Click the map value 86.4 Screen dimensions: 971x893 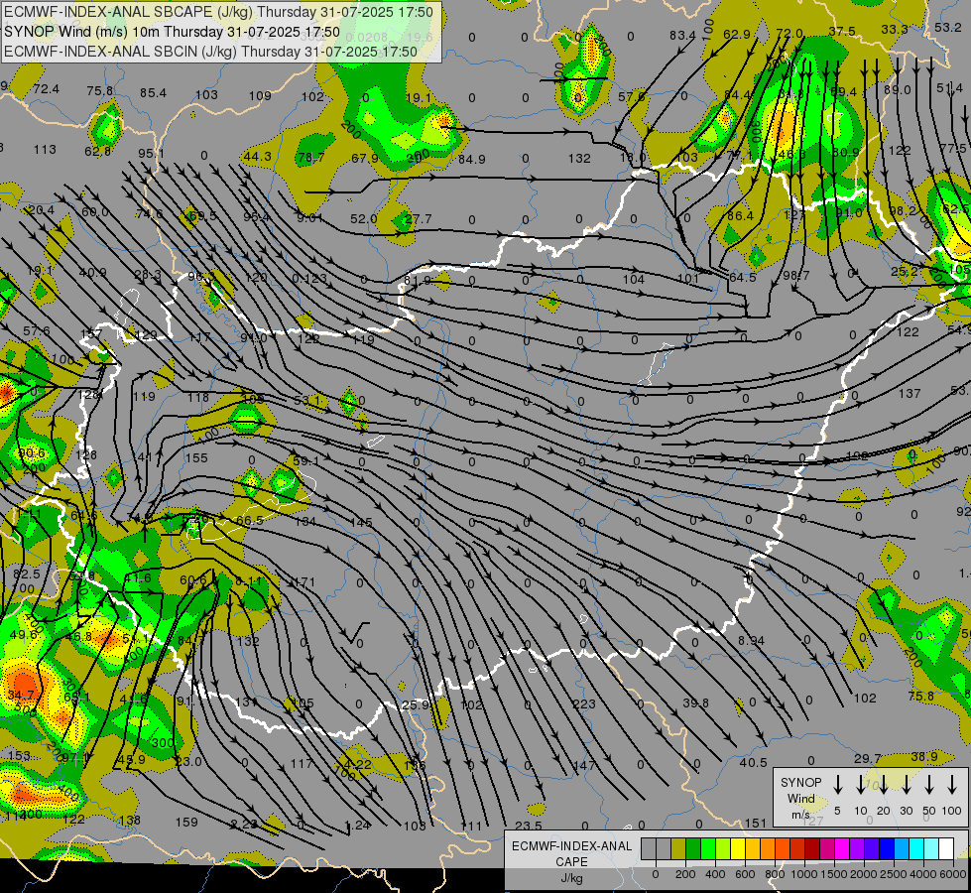740,215
